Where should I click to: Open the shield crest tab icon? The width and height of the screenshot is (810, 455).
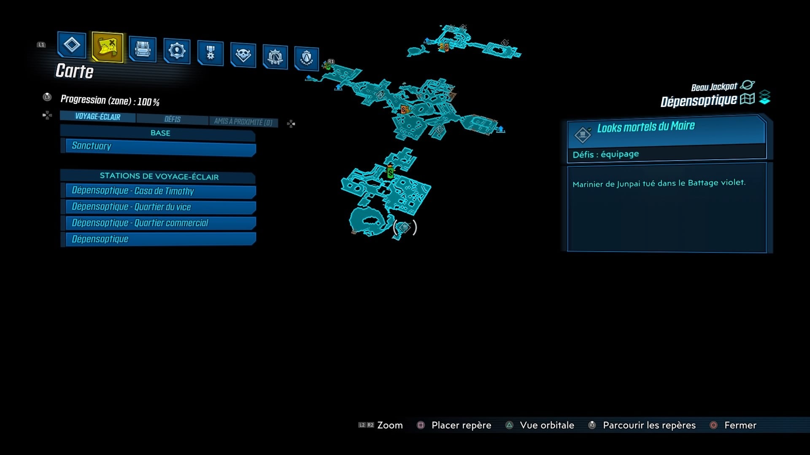307,58
